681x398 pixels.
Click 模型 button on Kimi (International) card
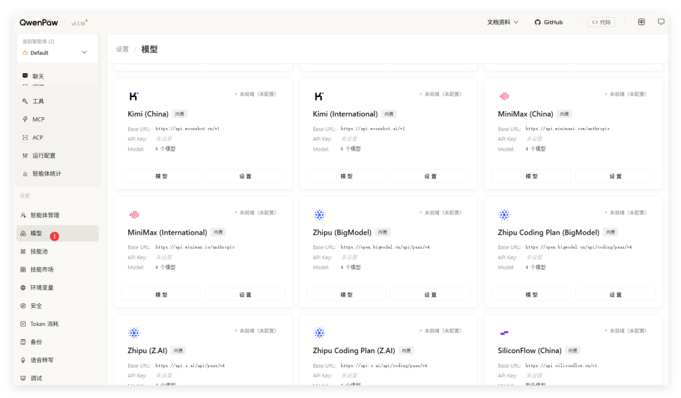pos(346,176)
